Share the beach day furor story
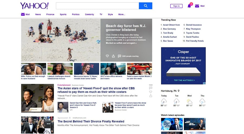This screenshot has width=244, height=134. click(x=113, y=56)
